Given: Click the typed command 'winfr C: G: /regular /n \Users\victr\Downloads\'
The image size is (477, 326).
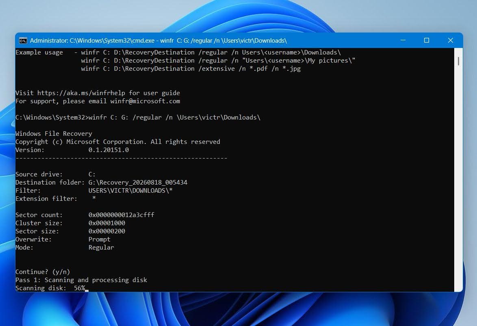Looking at the screenshot, I should point(174,117).
